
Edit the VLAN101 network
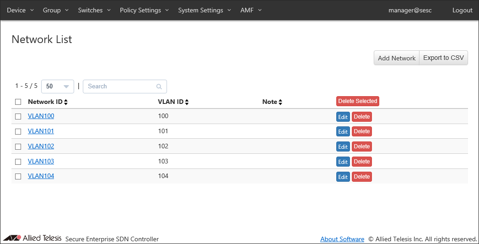pos(343,132)
